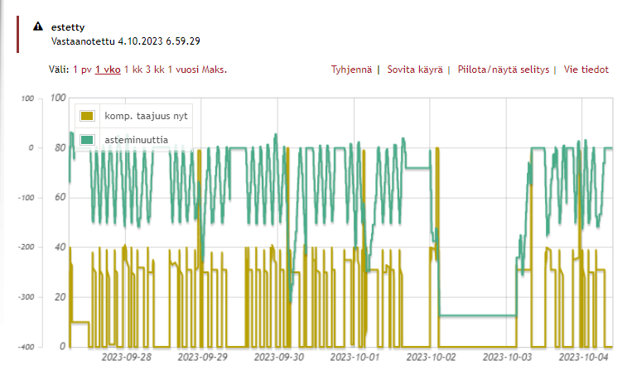Toggle legend via Piilota/näytä selitys
The image size is (632, 370).
pos(504,70)
